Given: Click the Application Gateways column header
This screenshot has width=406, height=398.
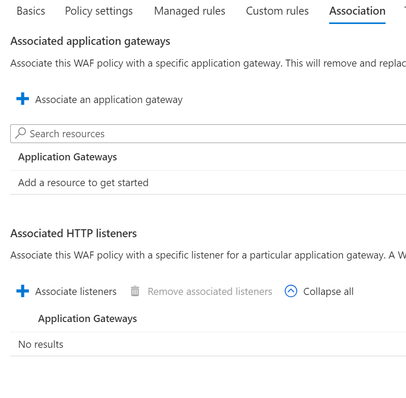Looking at the screenshot, I should click(68, 157).
